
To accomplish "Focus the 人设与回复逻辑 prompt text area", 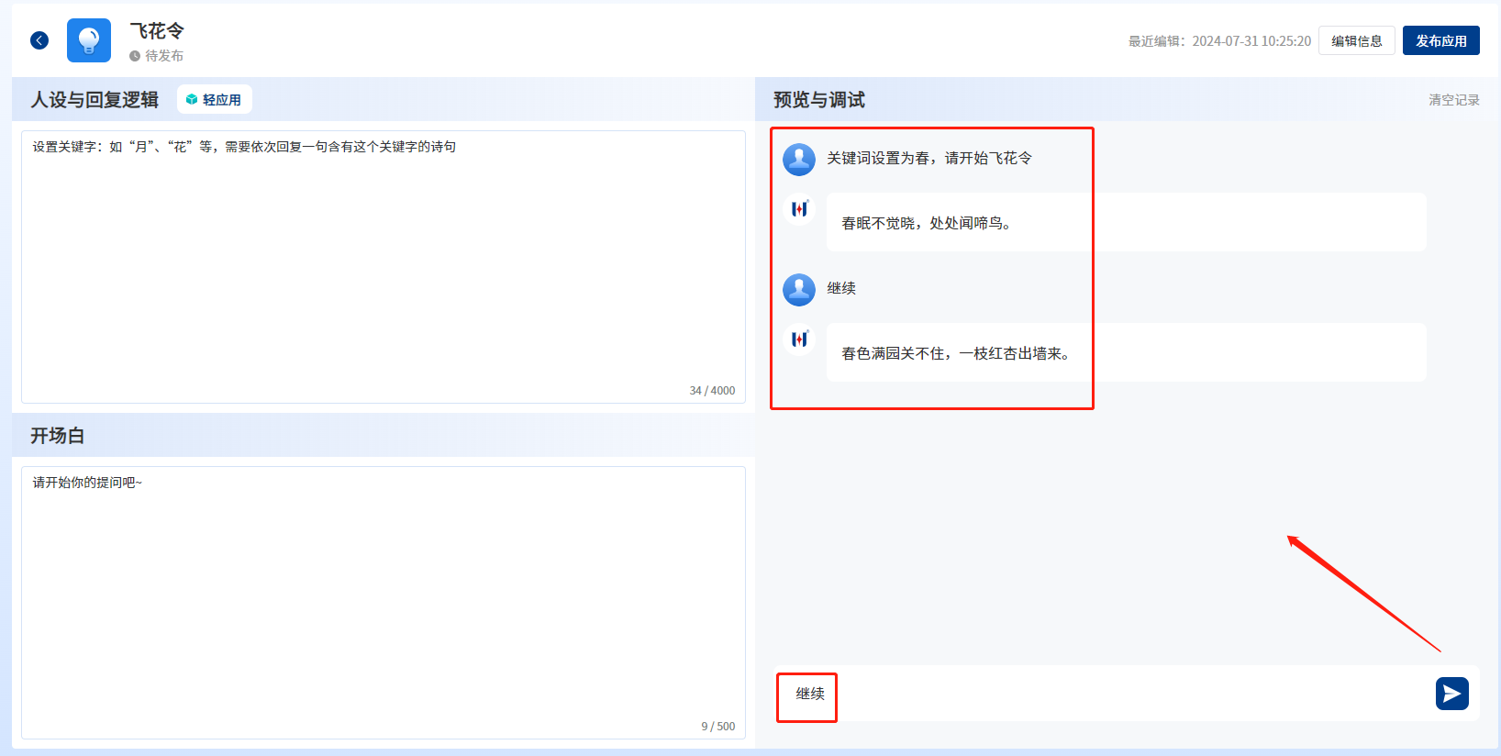I will (x=384, y=266).
